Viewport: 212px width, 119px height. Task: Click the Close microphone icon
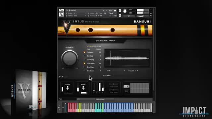pyautogui.click(x=68, y=88)
